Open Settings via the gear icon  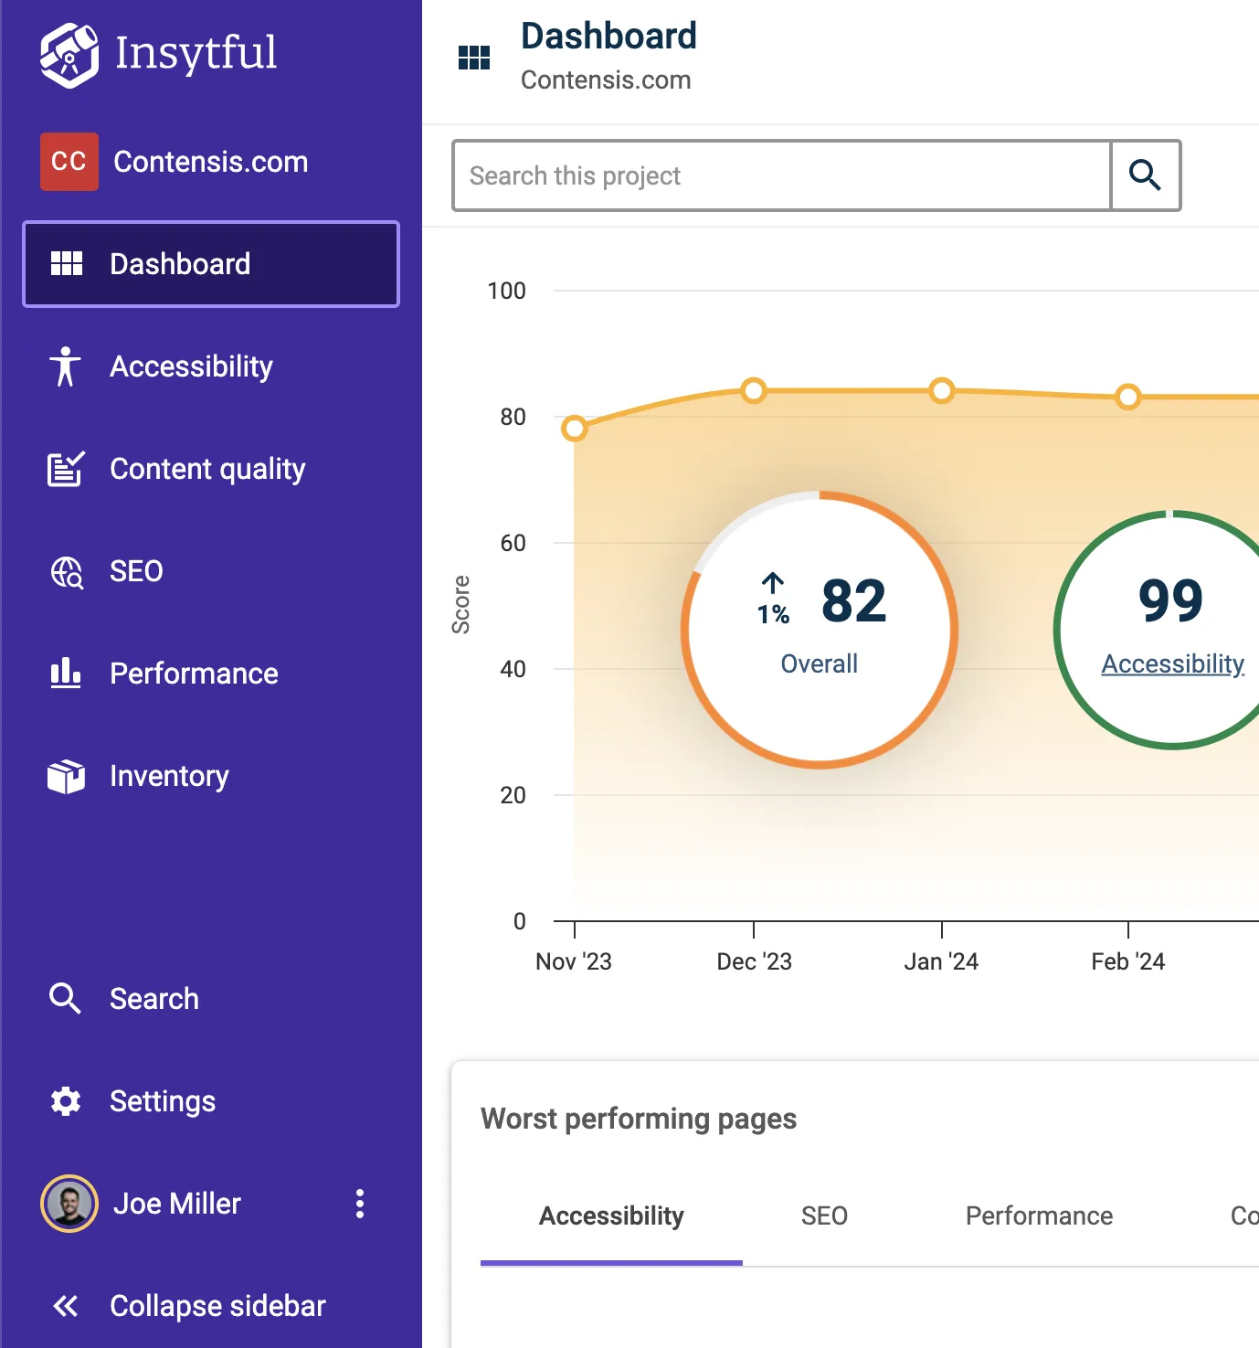click(x=66, y=1101)
